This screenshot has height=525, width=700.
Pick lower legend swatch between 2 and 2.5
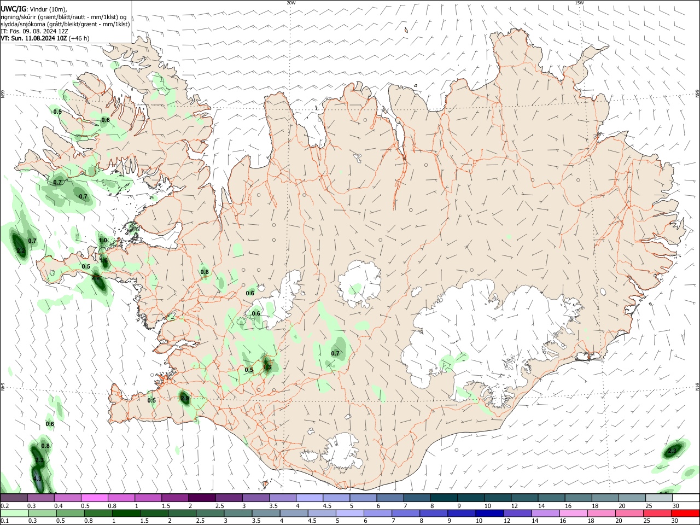pyautogui.click(x=182, y=513)
